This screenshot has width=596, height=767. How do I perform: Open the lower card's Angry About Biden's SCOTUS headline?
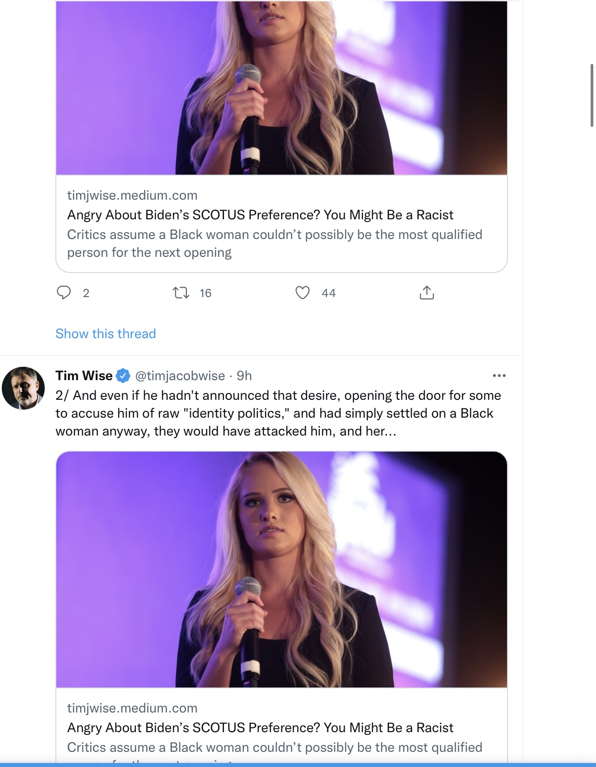[x=260, y=728]
